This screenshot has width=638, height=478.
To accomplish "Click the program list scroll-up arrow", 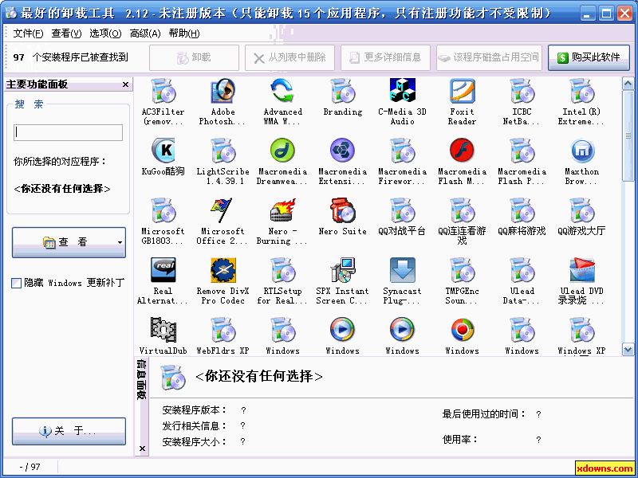I will pyautogui.click(x=628, y=84).
